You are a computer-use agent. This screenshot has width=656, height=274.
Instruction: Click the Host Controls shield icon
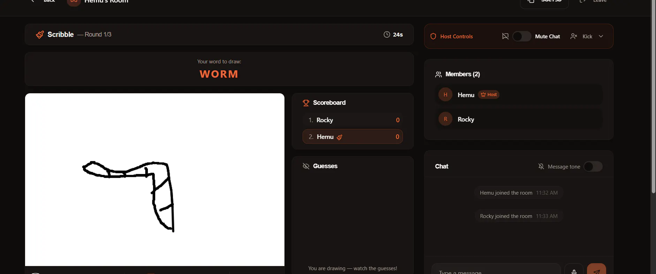coord(433,36)
